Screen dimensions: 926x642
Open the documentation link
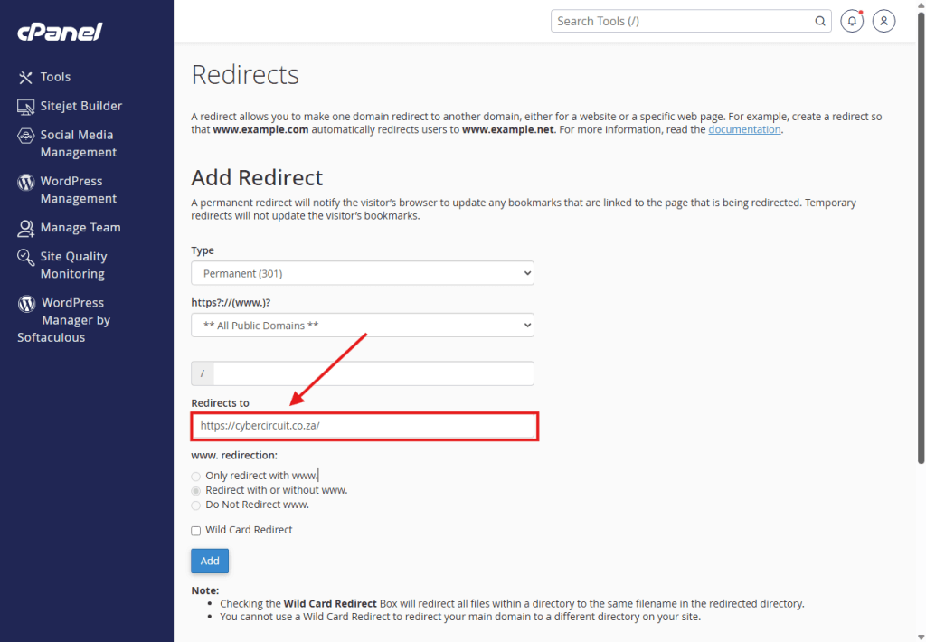pos(743,129)
